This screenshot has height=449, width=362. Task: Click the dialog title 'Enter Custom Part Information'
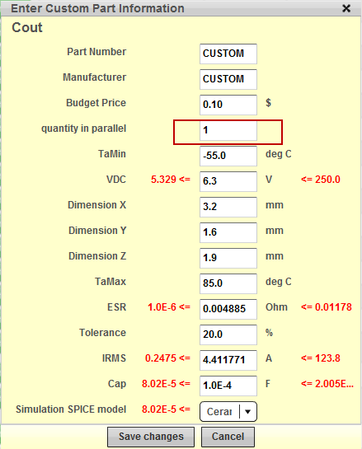point(97,8)
